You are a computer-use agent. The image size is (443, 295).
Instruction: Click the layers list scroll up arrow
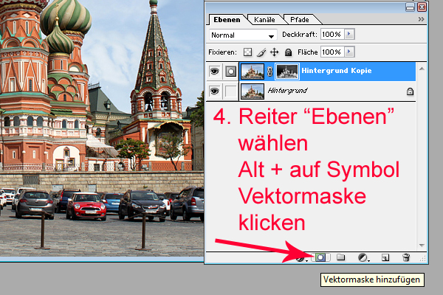coord(422,69)
